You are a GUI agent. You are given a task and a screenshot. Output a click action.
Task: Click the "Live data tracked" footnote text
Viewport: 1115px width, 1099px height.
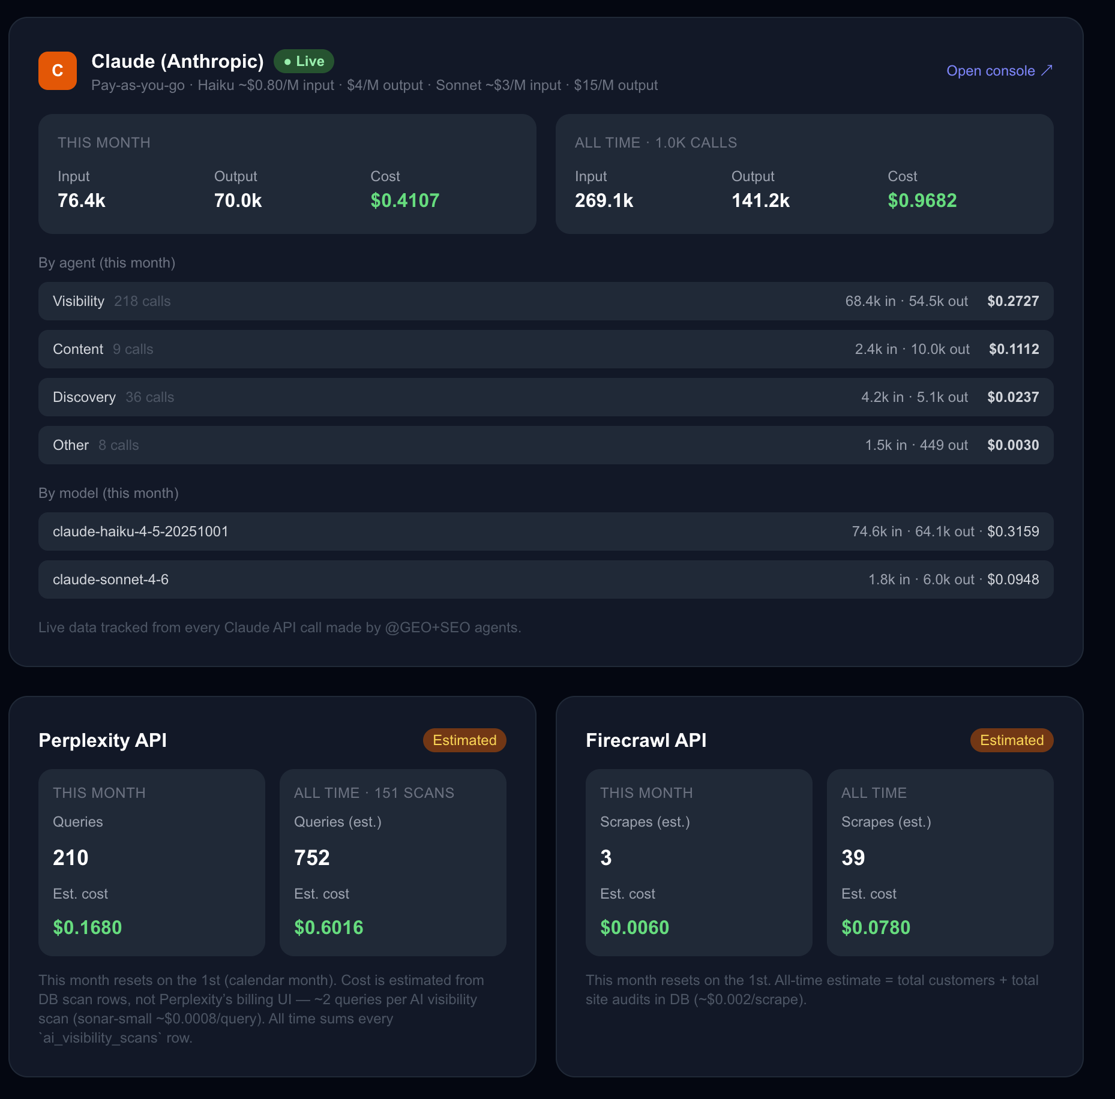click(x=280, y=627)
